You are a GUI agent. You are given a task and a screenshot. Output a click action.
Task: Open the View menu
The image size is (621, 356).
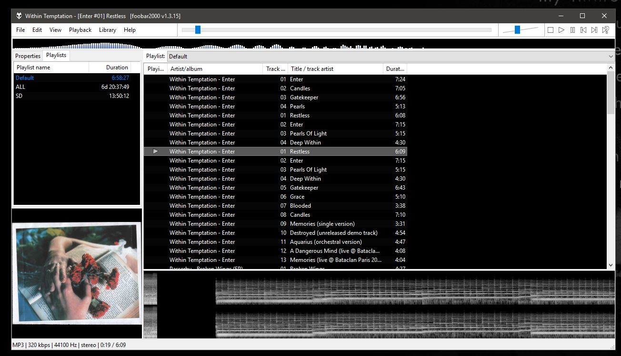tap(56, 30)
